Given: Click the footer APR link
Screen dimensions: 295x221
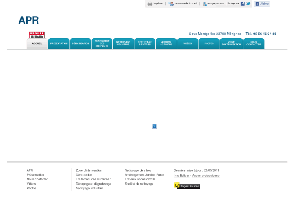Looking at the screenshot, I should 30,170.
